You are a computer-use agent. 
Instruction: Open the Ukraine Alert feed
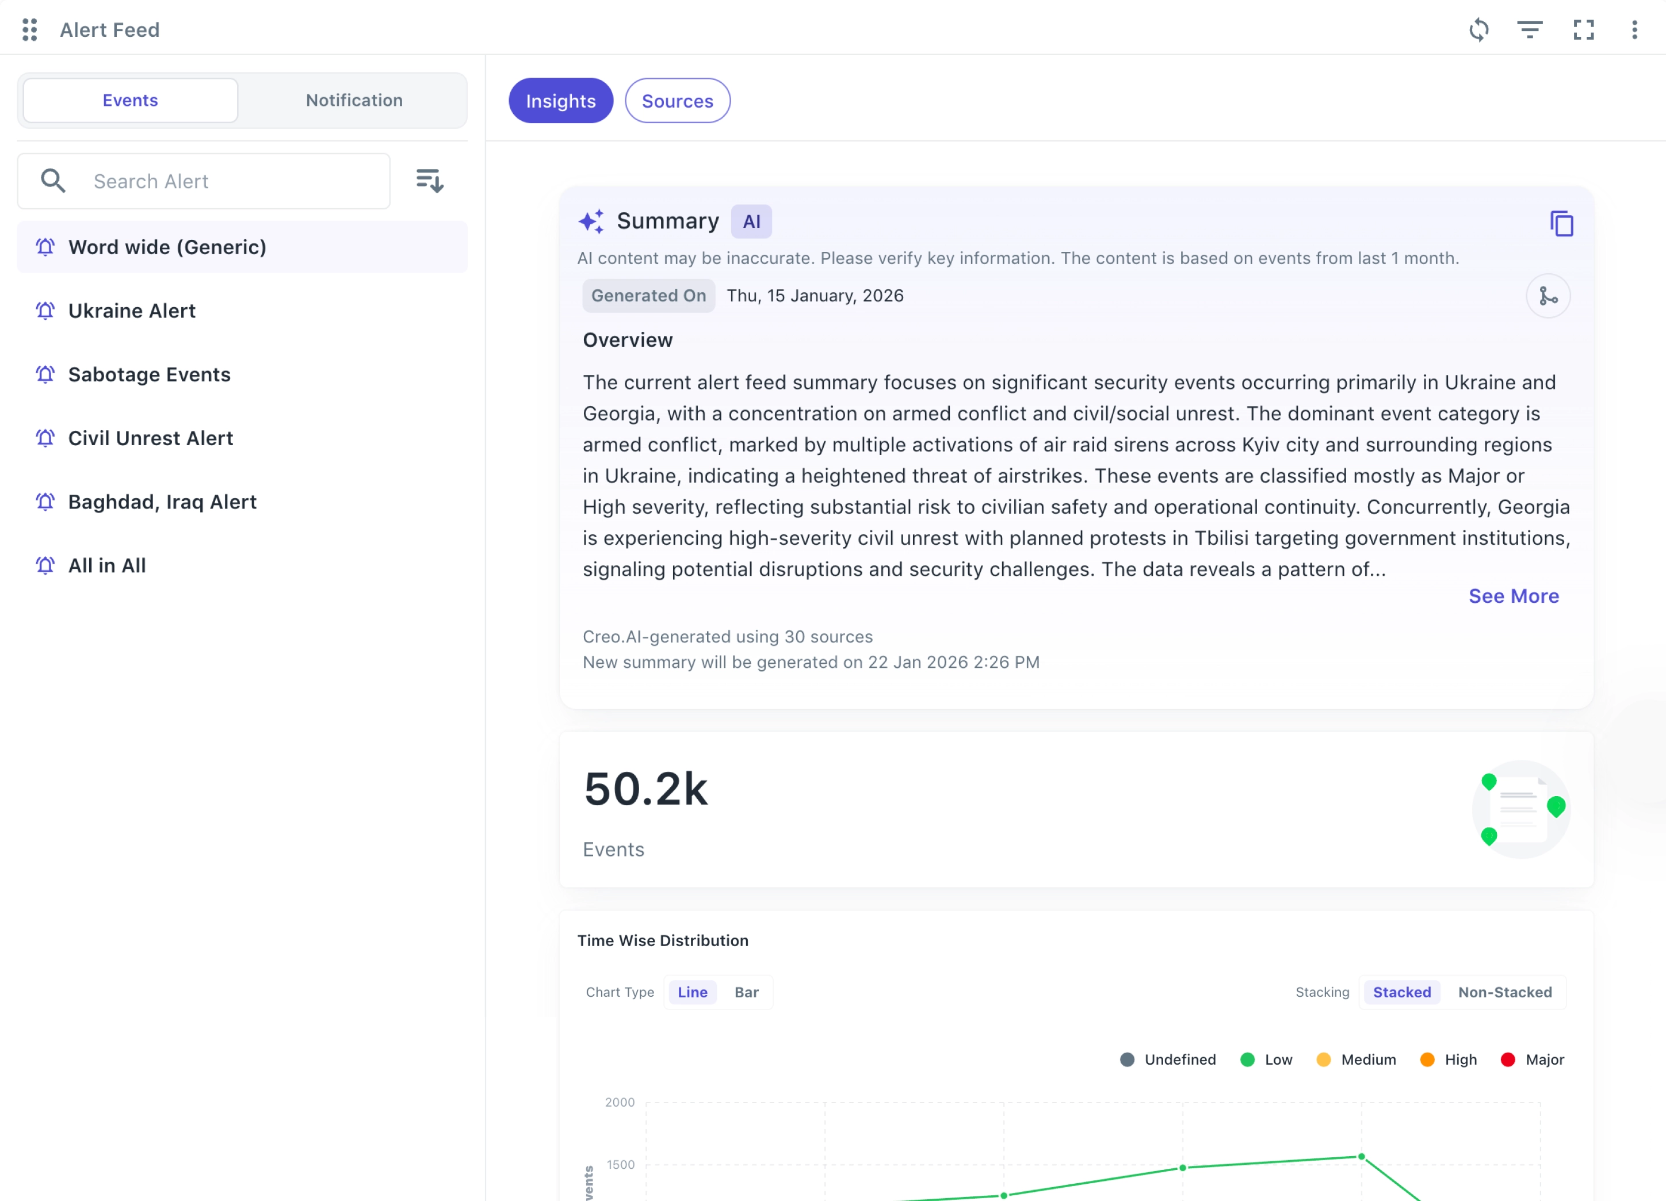coord(132,311)
